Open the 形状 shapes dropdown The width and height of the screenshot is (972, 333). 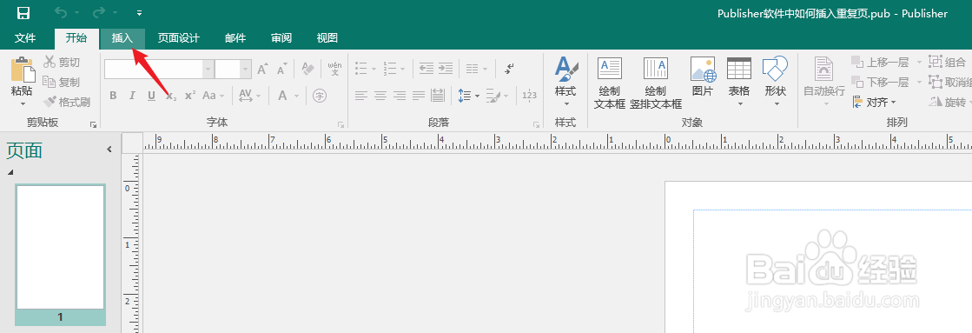pyautogui.click(x=775, y=82)
